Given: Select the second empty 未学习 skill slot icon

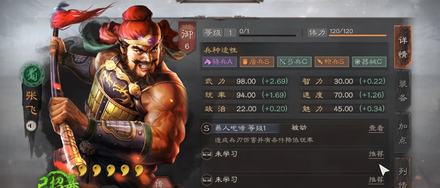Looking at the screenshot, I should click(207, 179).
